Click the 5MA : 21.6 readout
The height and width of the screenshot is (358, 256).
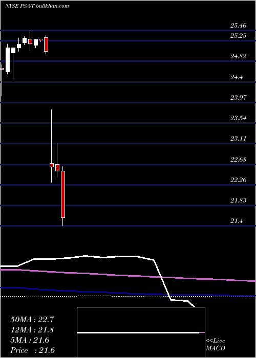pos(30,340)
